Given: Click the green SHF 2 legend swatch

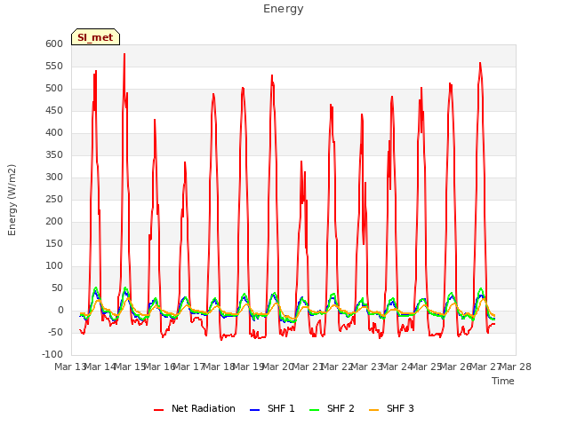Looking at the screenshot, I should pos(314,410).
